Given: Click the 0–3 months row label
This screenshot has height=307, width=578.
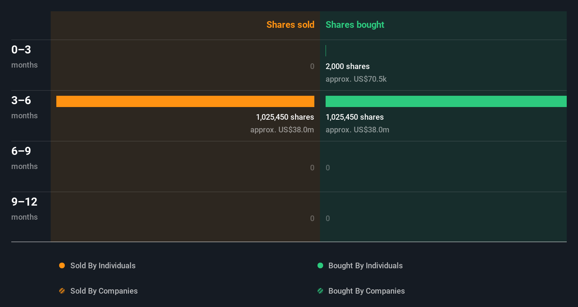Looking at the screenshot, I should [24, 56].
